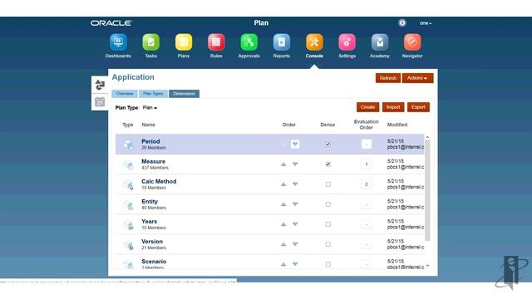
Task: Move Years dimension up
Action: tap(283, 224)
